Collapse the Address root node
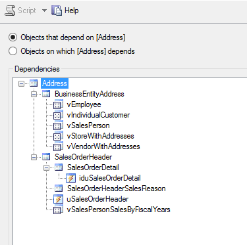247x245 pixels. (21, 83)
